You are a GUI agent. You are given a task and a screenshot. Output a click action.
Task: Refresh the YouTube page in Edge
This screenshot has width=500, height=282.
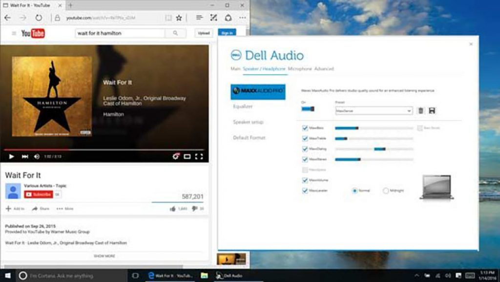(39, 18)
